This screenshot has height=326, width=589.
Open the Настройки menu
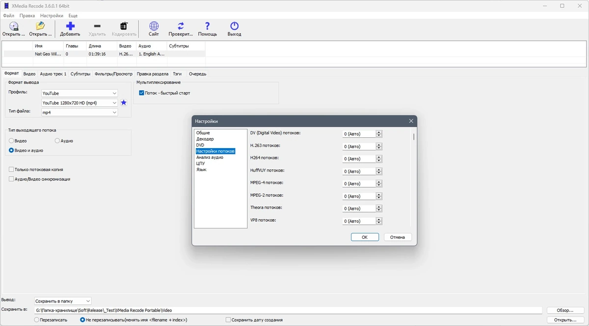[52, 16]
